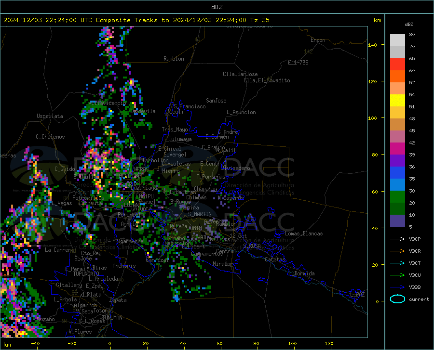Click the 'E_1-736' map label
Screen dimensions: 434x350
[298, 63]
